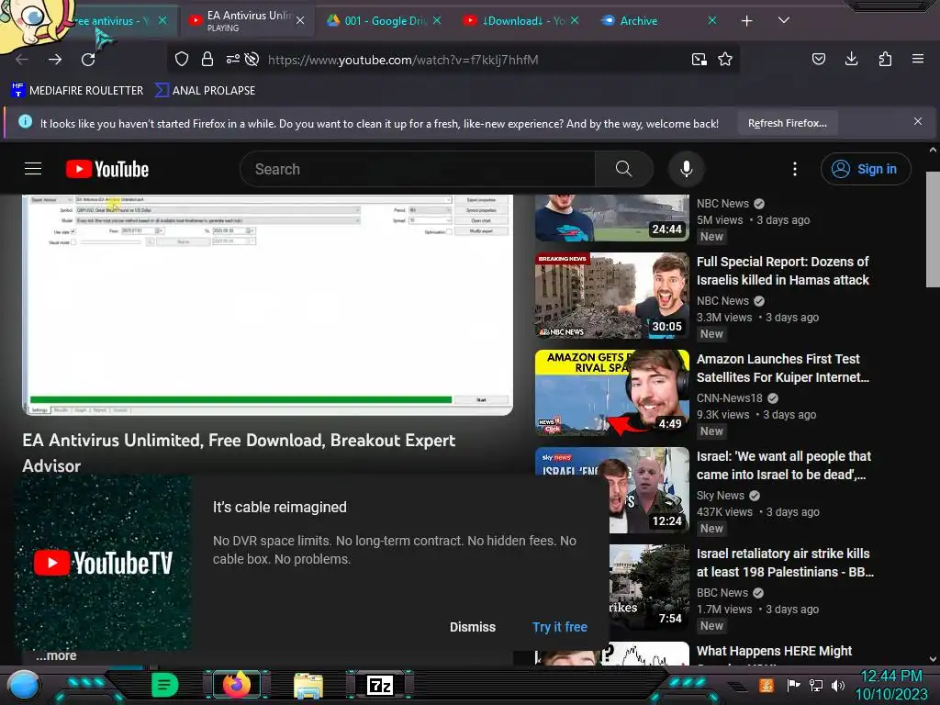Open the 24:44 NBC News video thumbnail

pyautogui.click(x=612, y=218)
